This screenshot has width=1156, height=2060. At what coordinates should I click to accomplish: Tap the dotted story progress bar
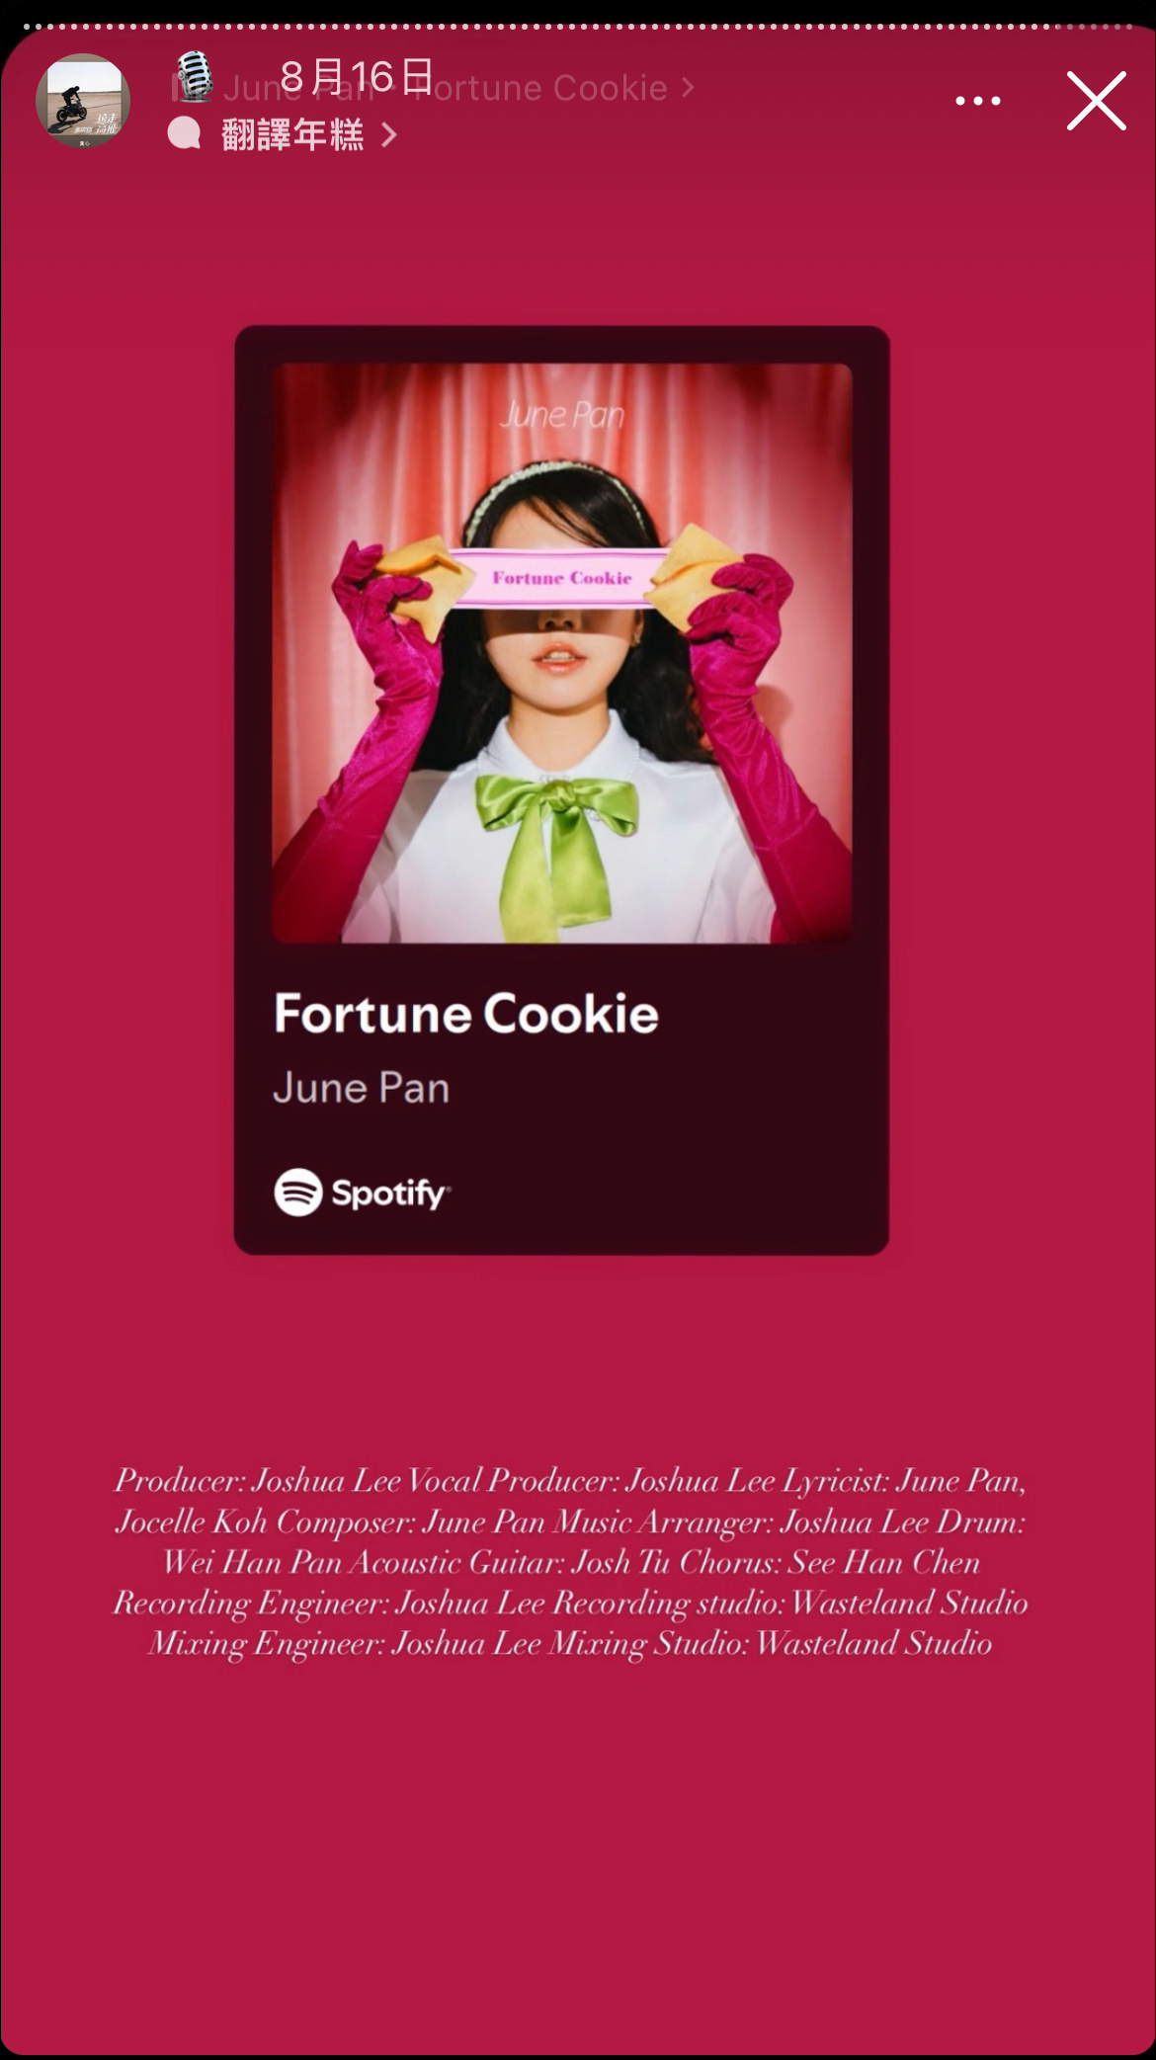(578, 27)
